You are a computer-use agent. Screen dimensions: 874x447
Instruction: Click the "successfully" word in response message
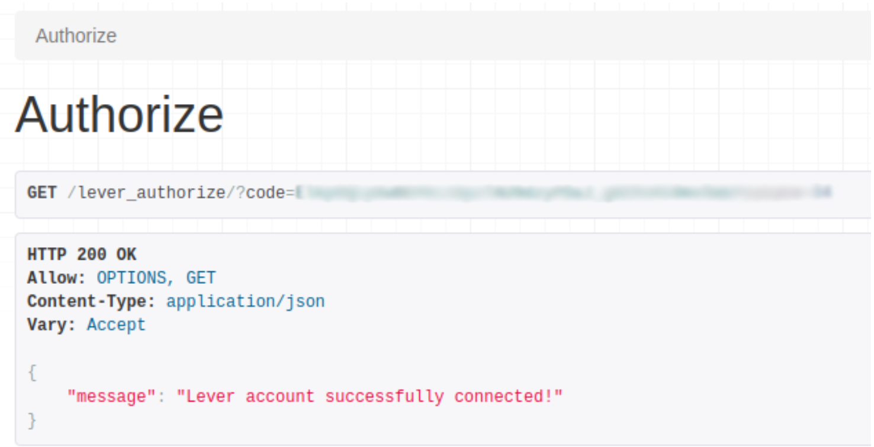(x=384, y=396)
